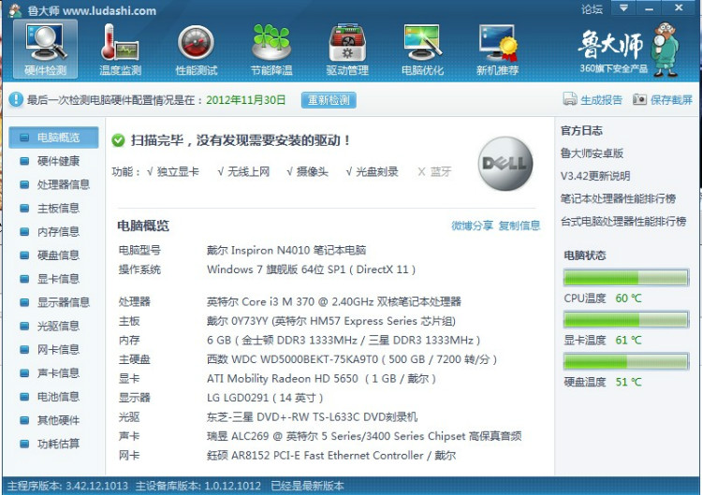Viewport: 702px width, 495px height.
Task: Click the Dell brand logo
Action: (505, 164)
